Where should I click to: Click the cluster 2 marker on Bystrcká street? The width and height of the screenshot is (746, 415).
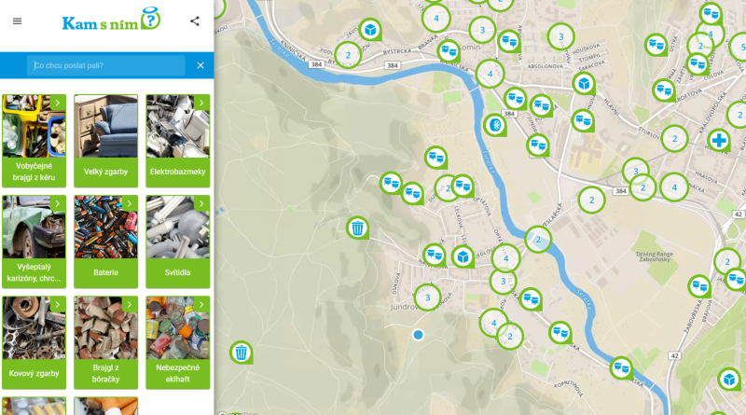tap(348, 55)
